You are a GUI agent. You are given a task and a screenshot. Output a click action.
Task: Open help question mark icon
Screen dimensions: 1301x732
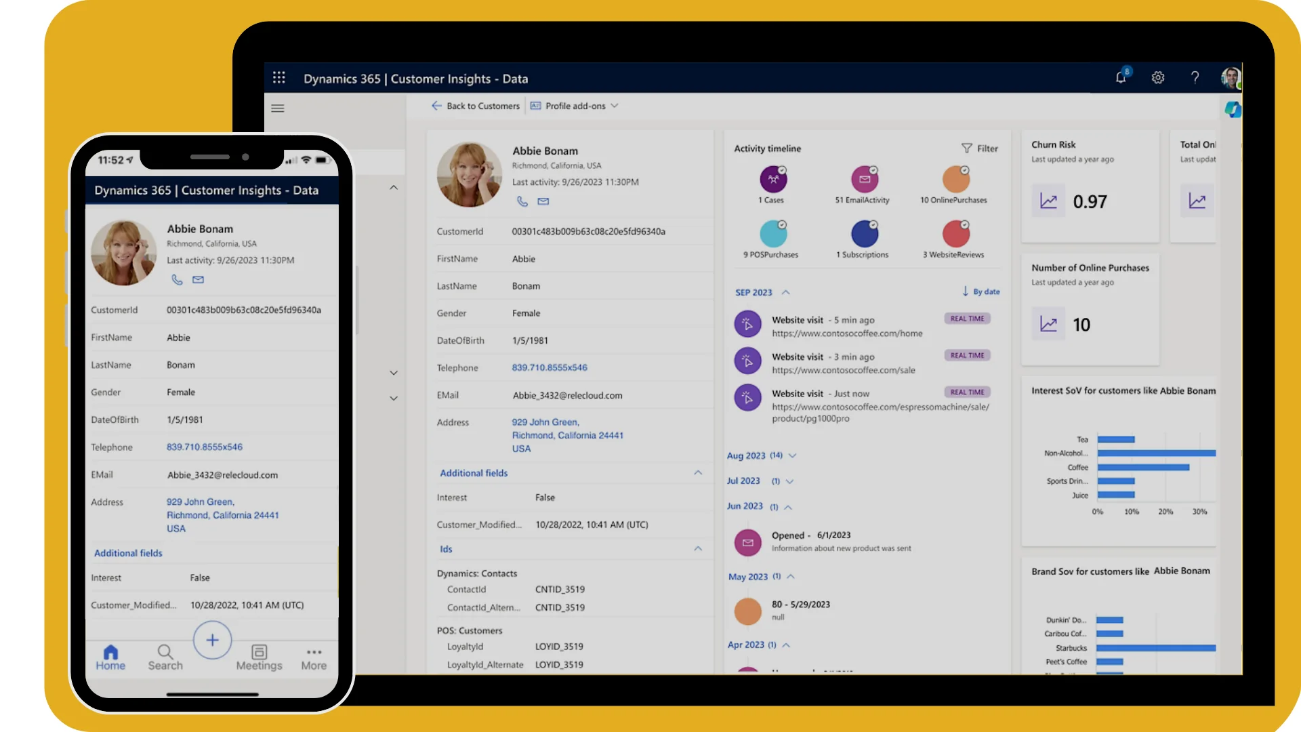pyautogui.click(x=1195, y=78)
